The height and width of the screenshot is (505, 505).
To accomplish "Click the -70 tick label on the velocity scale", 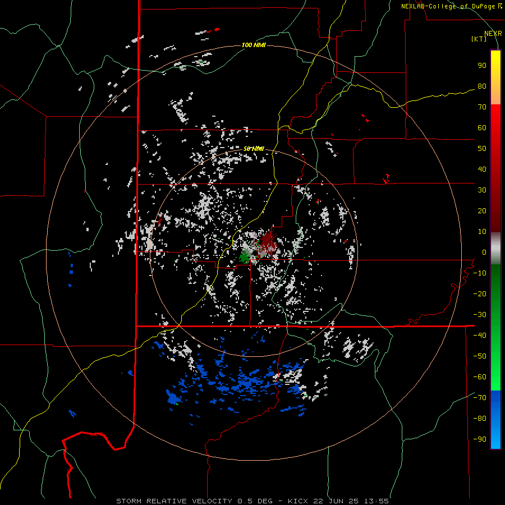I will coord(480,398).
